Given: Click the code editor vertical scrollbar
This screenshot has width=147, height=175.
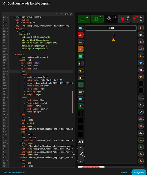Looking at the screenshot, I should (x=72, y=102).
